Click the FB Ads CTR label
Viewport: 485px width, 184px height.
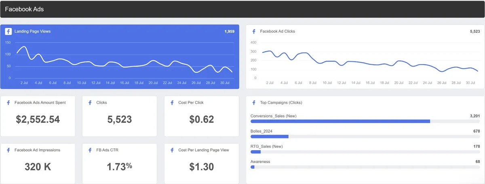coord(107,150)
